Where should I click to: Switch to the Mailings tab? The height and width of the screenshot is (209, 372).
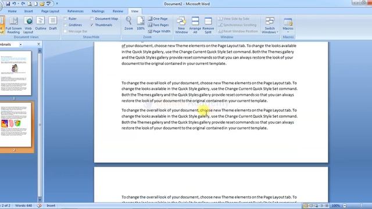(98, 11)
